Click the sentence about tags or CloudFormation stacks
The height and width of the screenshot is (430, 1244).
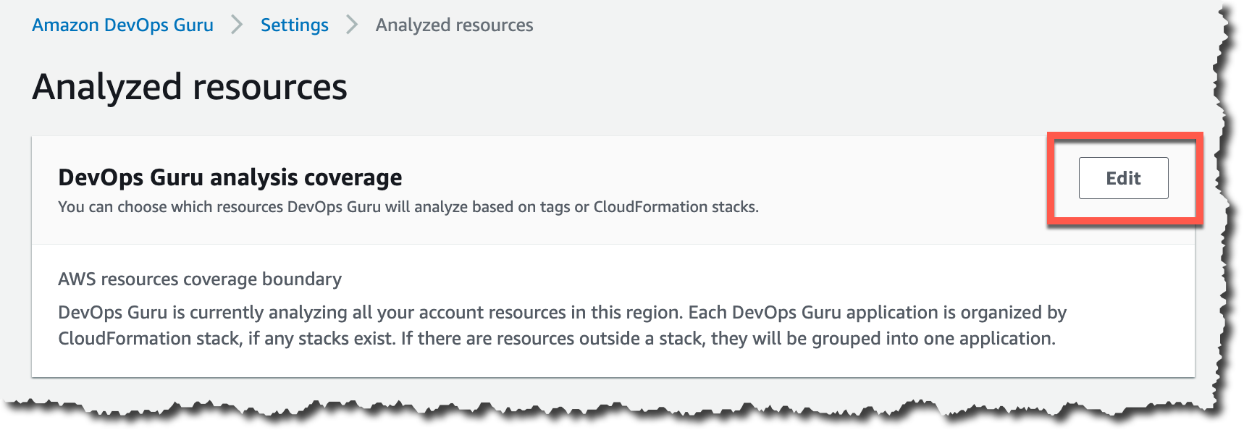408,207
